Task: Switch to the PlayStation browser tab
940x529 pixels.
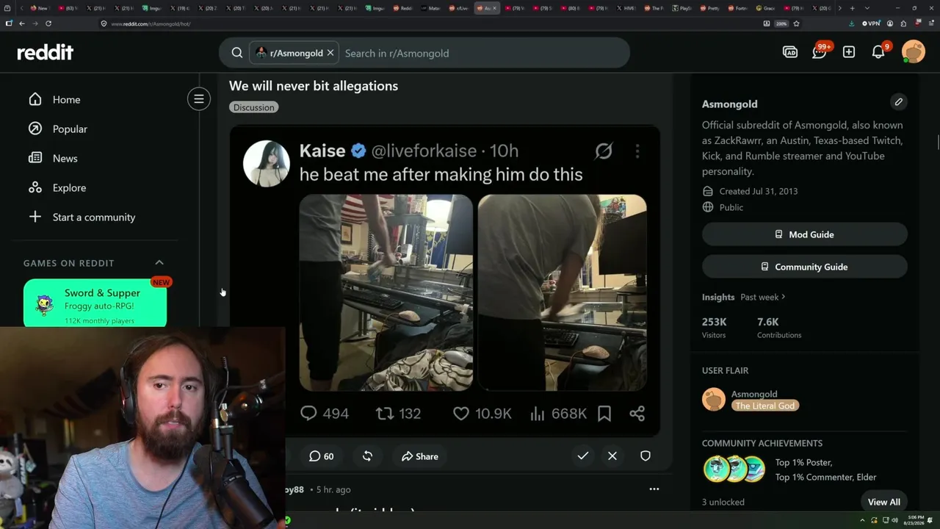Action: tap(683, 8)
